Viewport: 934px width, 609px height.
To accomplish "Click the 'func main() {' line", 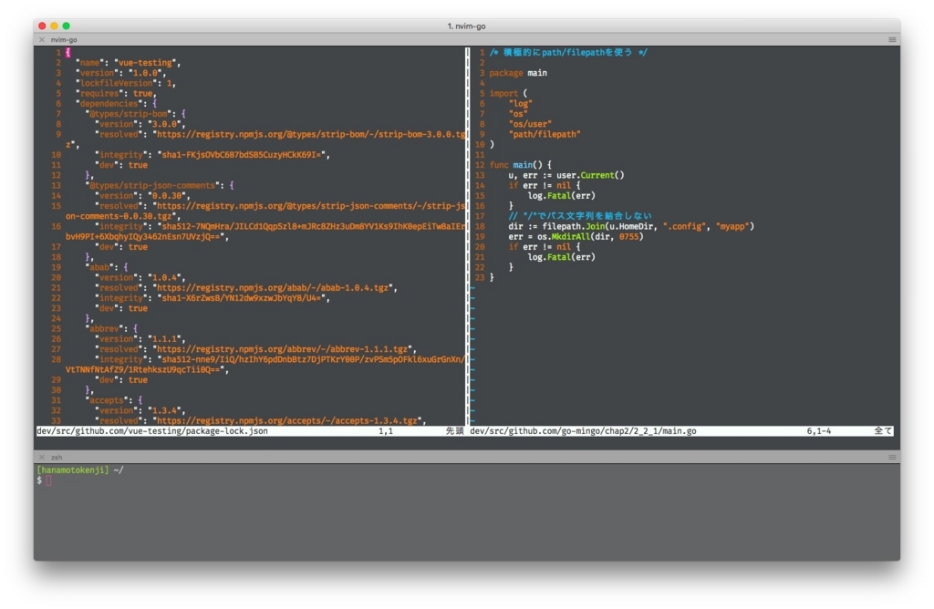I will point(521,165).
